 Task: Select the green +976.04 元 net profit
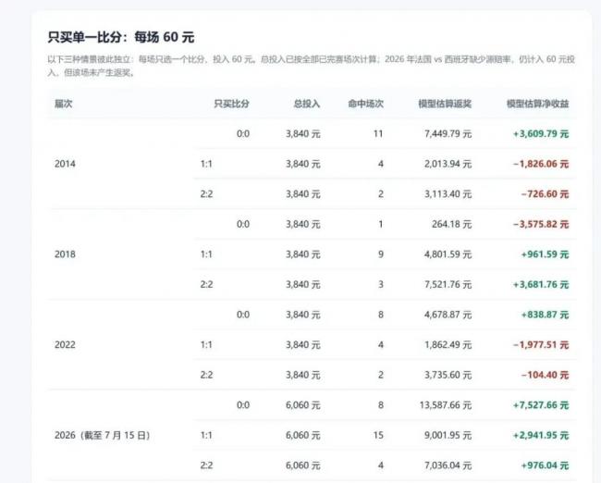click(545, 465)
